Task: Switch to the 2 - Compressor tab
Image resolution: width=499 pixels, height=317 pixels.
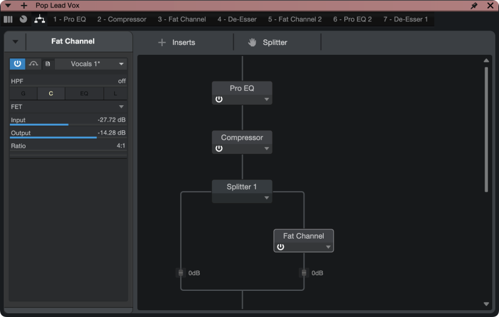Action: pos(122,19)
